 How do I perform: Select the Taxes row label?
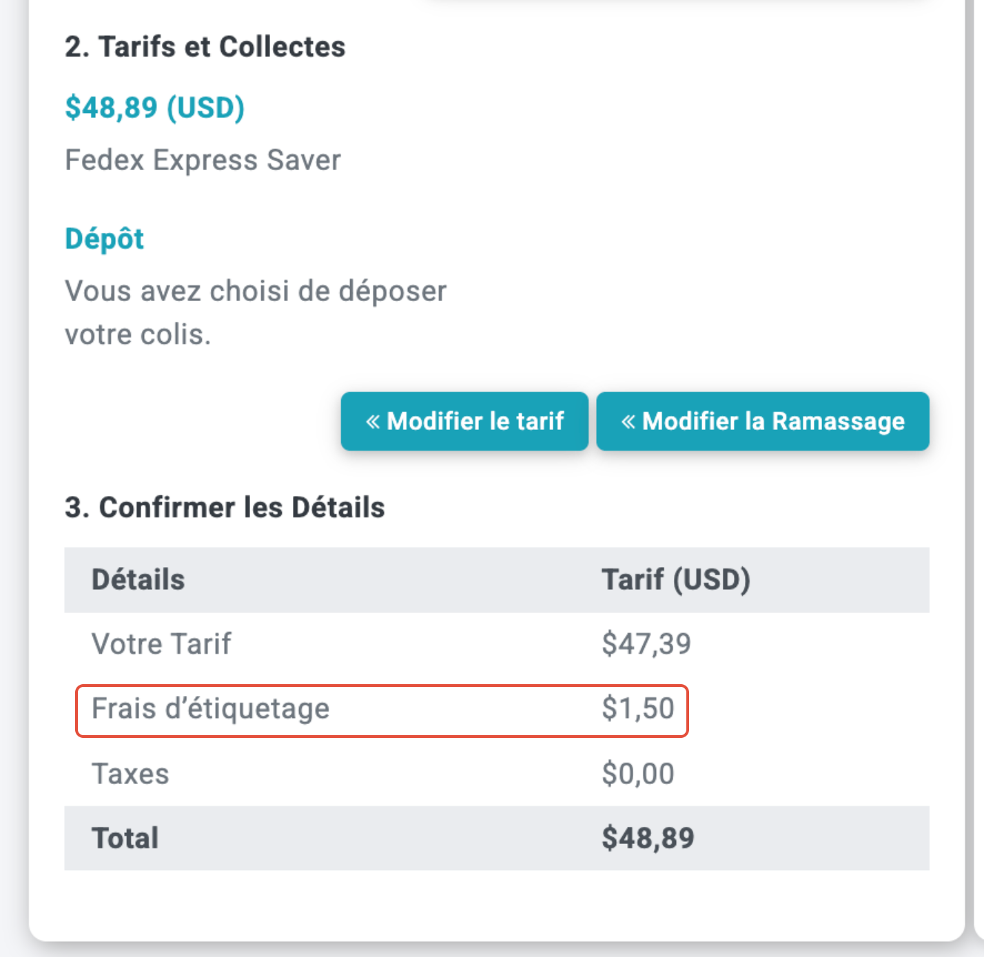[130, 774]
